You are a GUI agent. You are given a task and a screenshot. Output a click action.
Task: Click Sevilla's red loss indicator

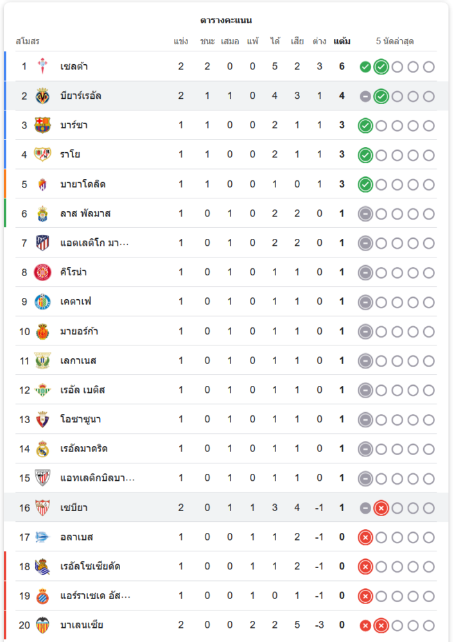coord(381,508)
